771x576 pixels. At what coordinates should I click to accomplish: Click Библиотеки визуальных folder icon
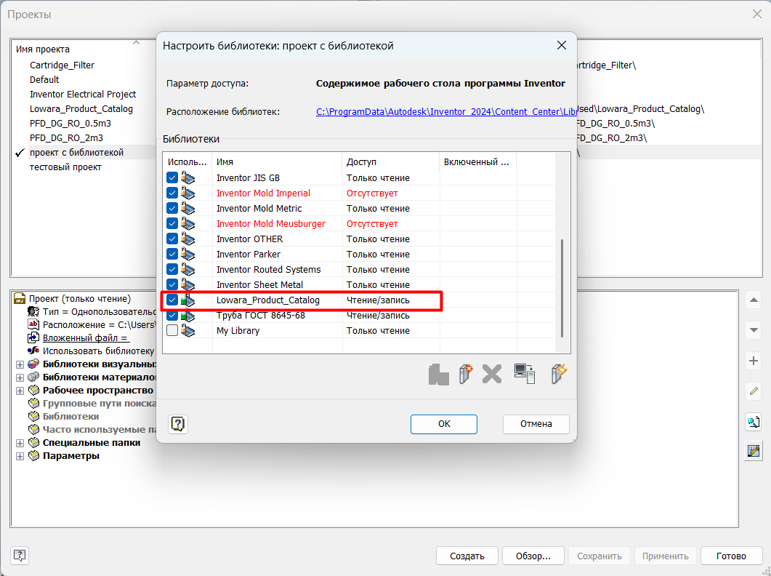click(x=33, y=364)
